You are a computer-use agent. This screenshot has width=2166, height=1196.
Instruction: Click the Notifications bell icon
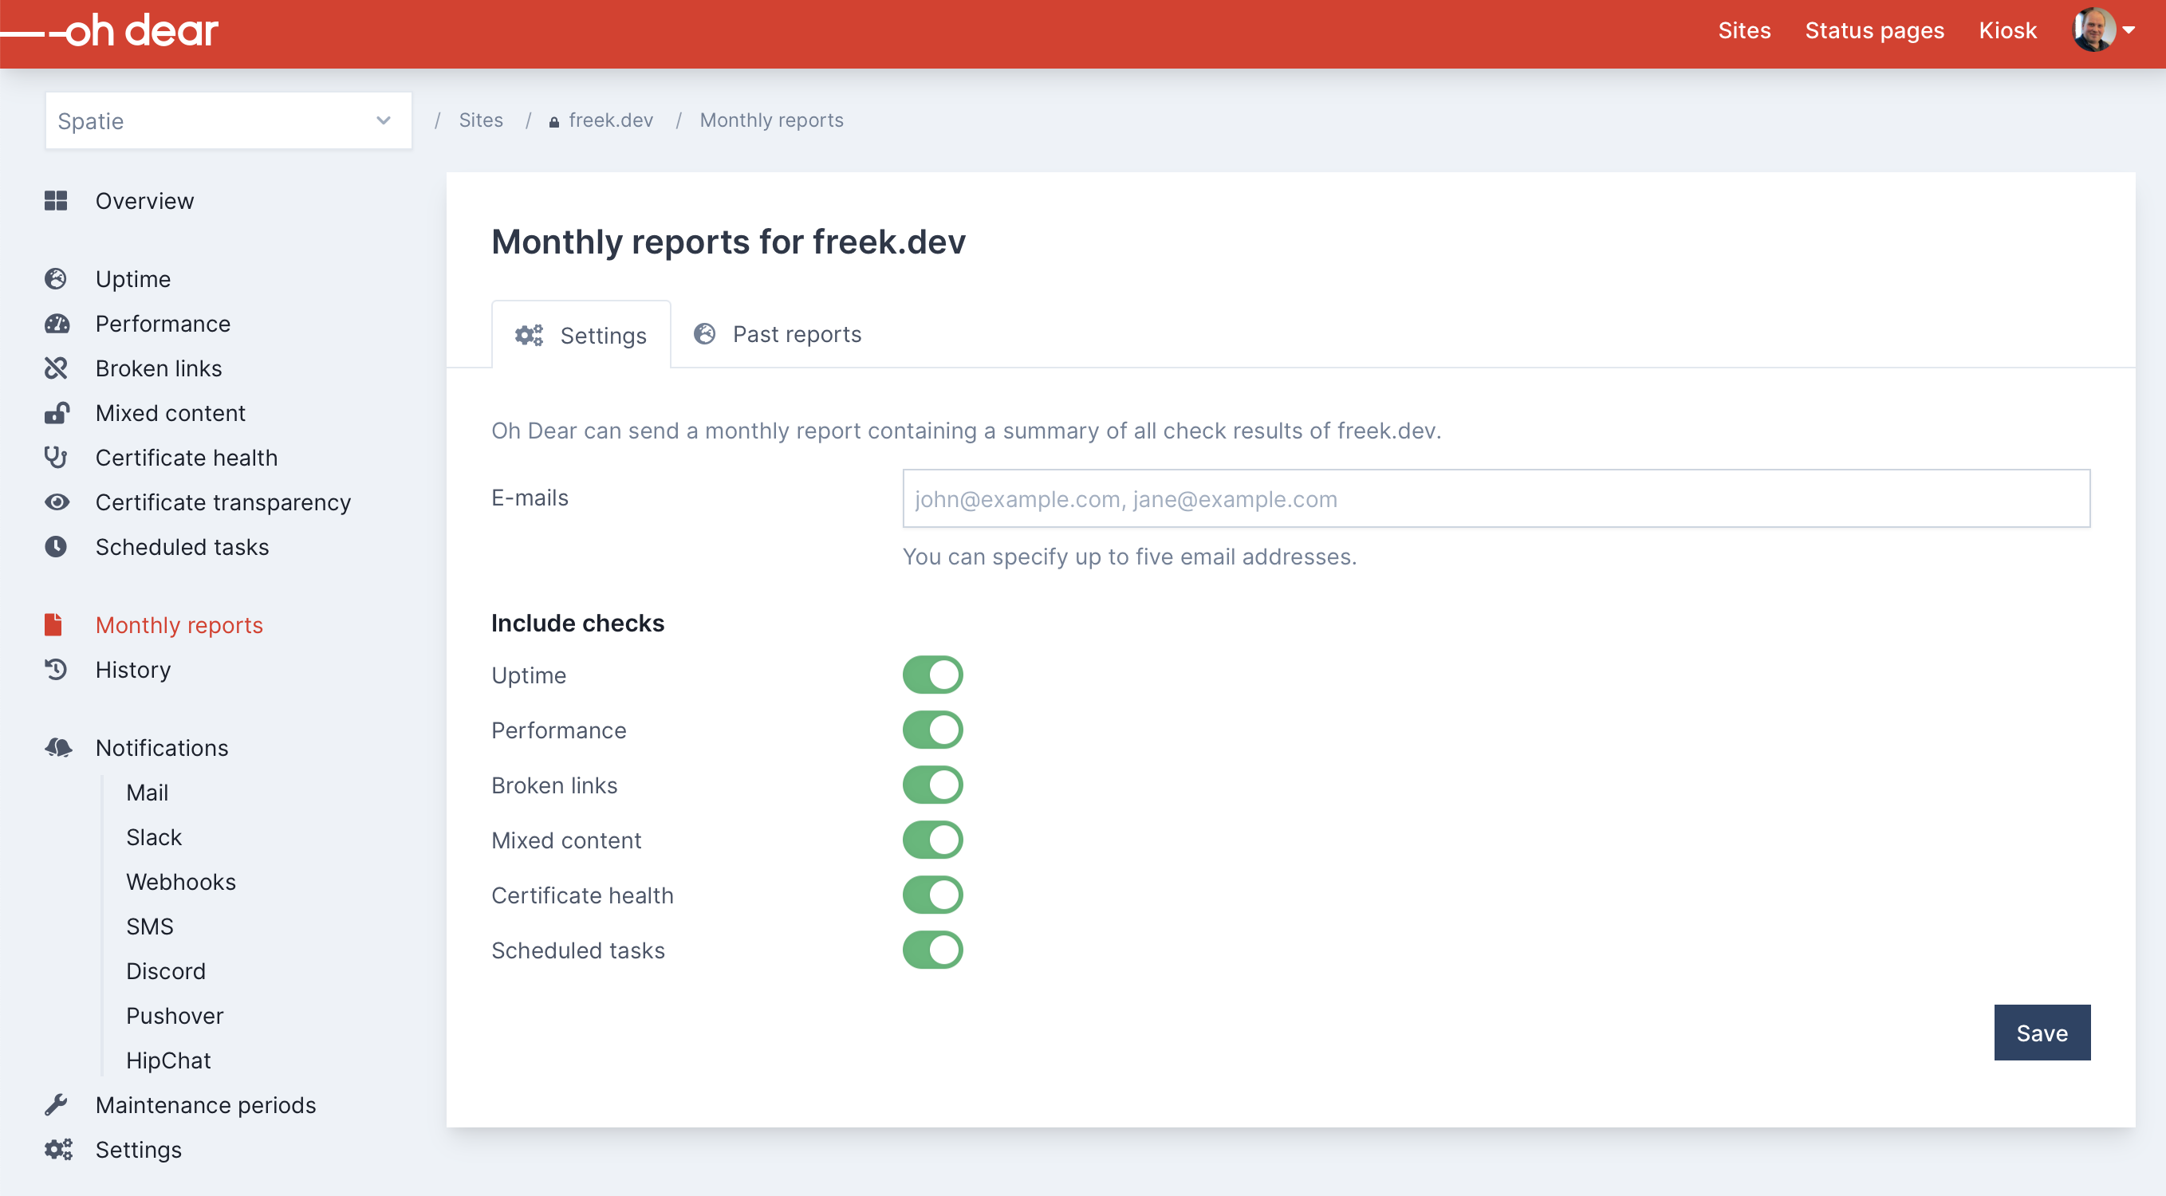click(58, 747)
